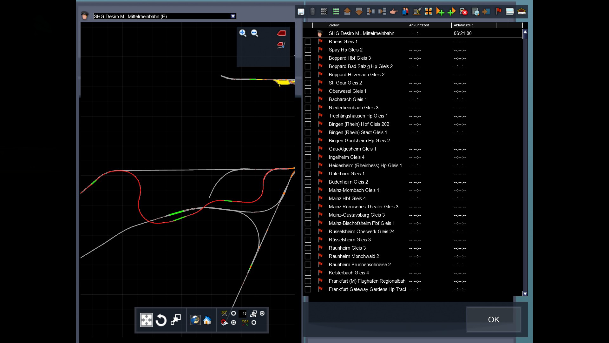The height and width of the screenshot is (343, 609).
Task: Click the save floppy disk icon
Action: tap(301, 12)
